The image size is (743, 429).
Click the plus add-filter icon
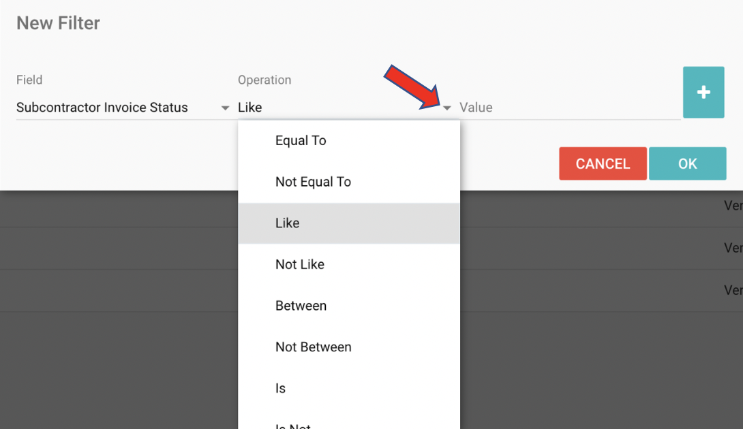click(703, 92)
